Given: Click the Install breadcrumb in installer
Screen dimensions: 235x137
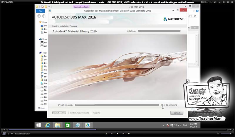Looking at the screenshot, I should [55, 26].
